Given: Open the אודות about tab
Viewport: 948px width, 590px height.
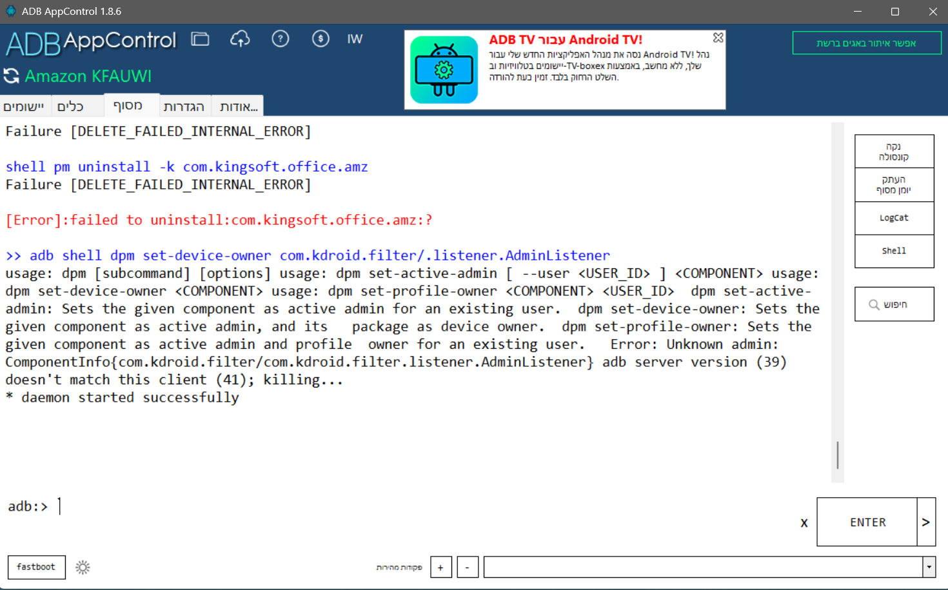Looking at the screenshot, I should pyautogui.click(x=239, y=106).
